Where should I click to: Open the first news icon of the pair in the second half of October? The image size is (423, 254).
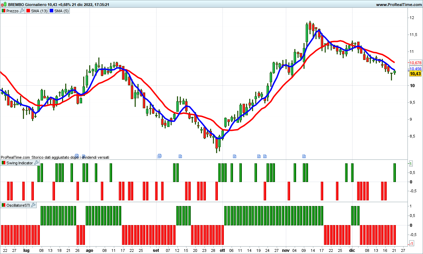pyautogui.click(x=259, y=156)
